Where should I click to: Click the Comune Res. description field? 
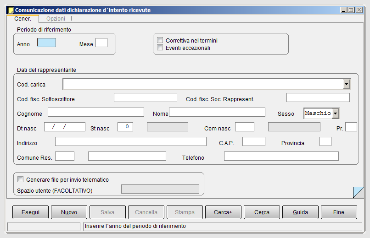[127, 156]
